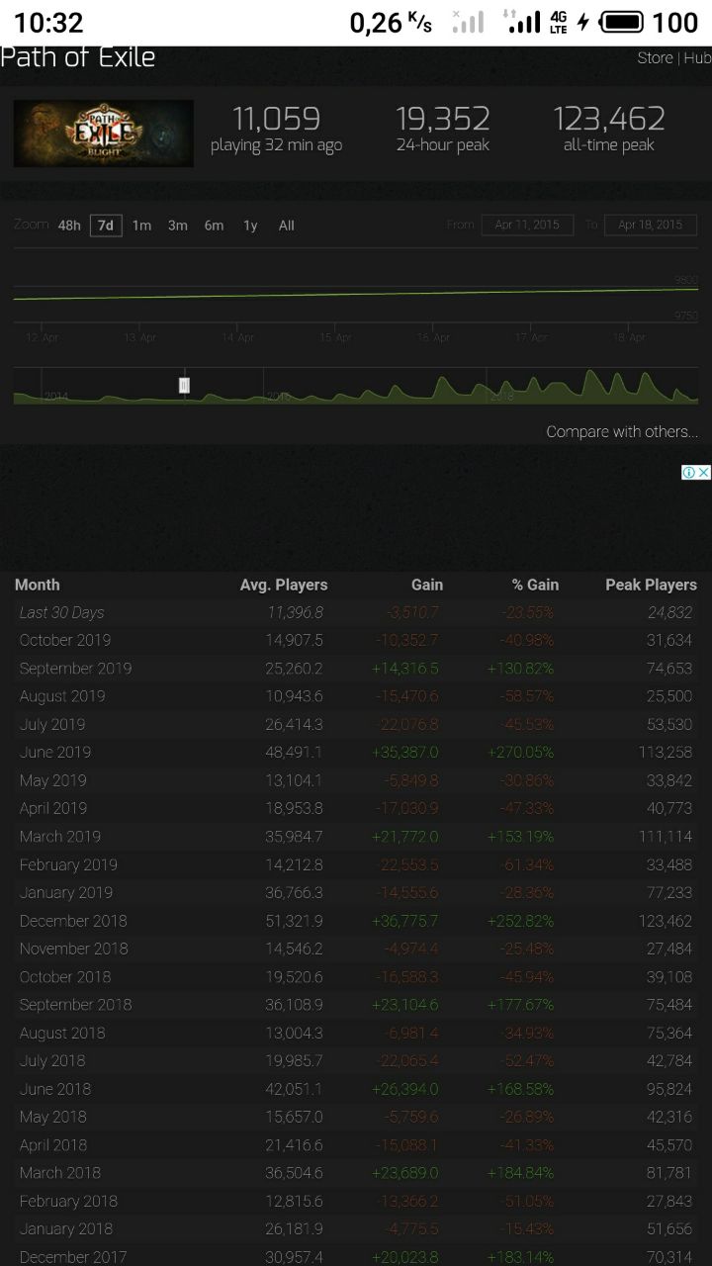Edit the From date field
Image resolution: width=712 pixels, height=1266 pixels.
coord(527,225)
